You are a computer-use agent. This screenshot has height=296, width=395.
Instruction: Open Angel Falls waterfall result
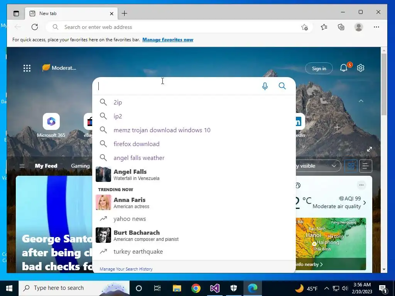[x=194, y=175]
